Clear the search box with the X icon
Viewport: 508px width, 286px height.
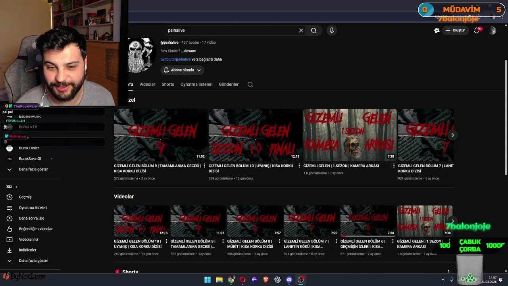[x=301, y=31]
